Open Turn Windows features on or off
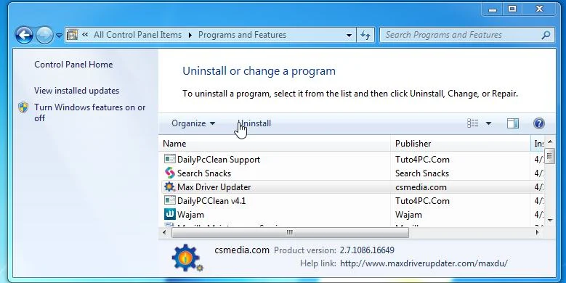The height and width of the screenshot is (283, 566). click(89, 112)
